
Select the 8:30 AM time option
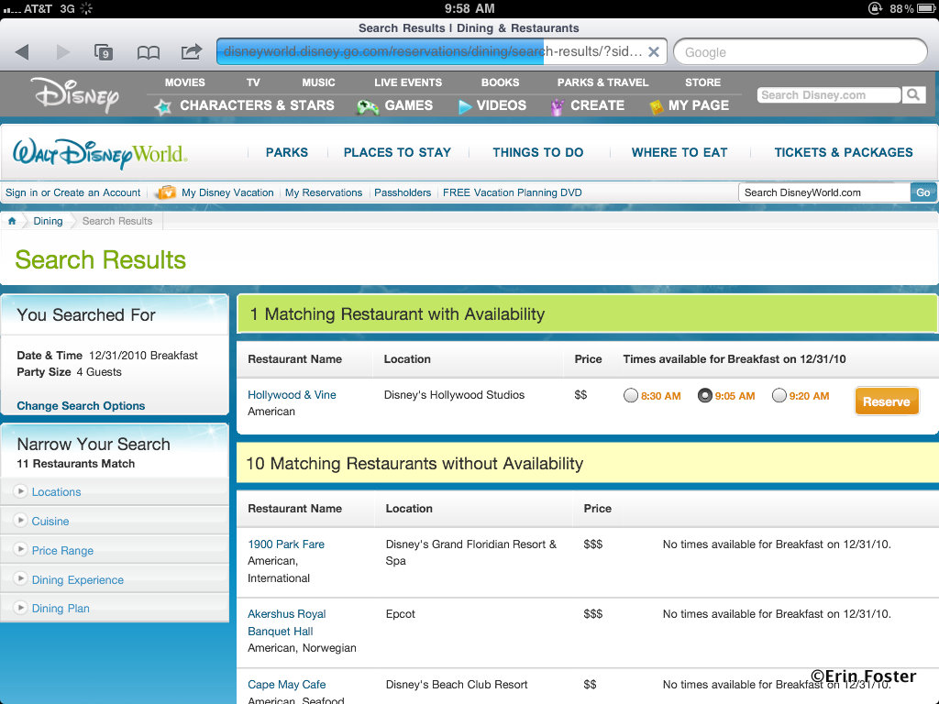pyautogui.click(x=630, y=396)
